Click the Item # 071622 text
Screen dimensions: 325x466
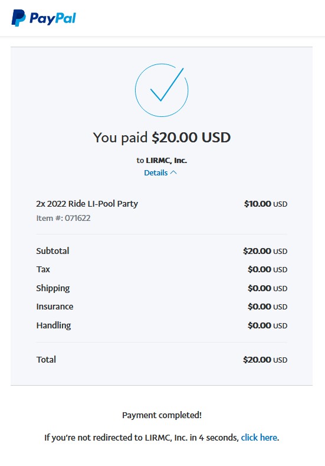pyautogui.click(x=63, y=218)
